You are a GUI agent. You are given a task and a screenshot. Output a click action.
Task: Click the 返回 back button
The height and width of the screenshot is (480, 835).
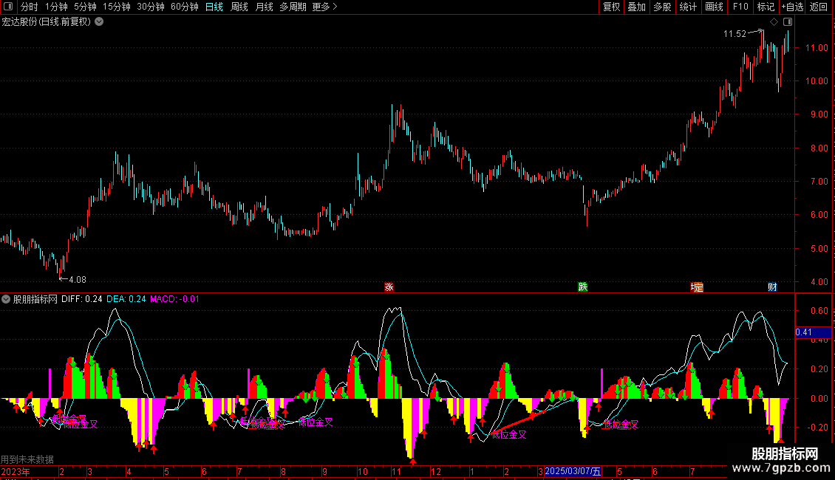pyautogui.click(x=819, y=7)
